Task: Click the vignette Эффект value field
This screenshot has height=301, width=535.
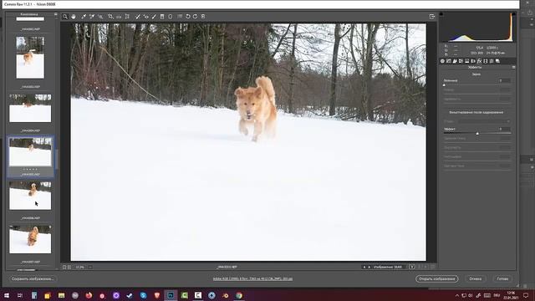Action: coord(505,129)
